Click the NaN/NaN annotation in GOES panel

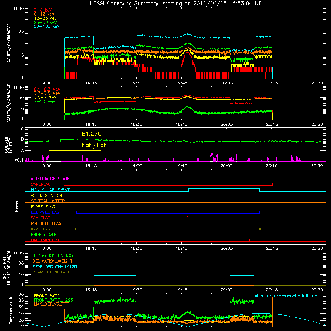pos(95,145)
